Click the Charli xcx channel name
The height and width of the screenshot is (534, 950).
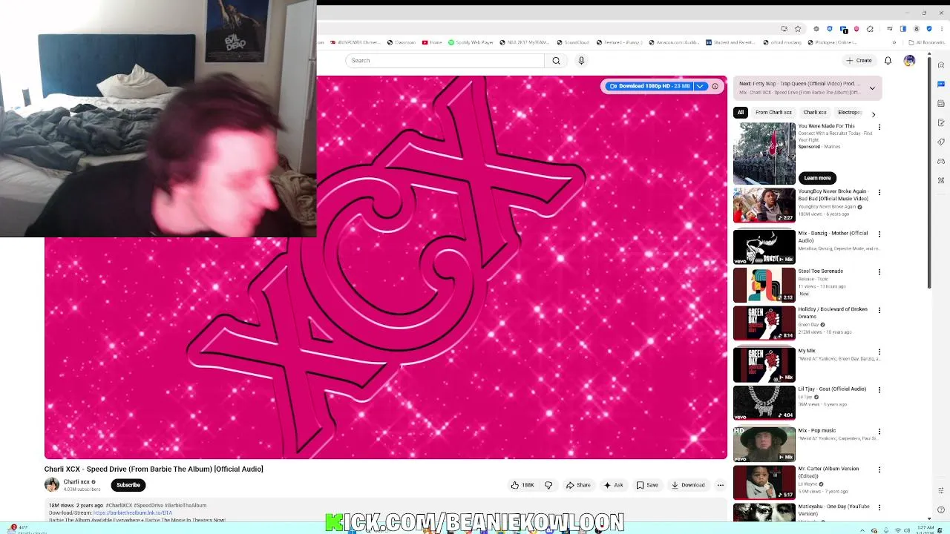[x=76, y=482]
